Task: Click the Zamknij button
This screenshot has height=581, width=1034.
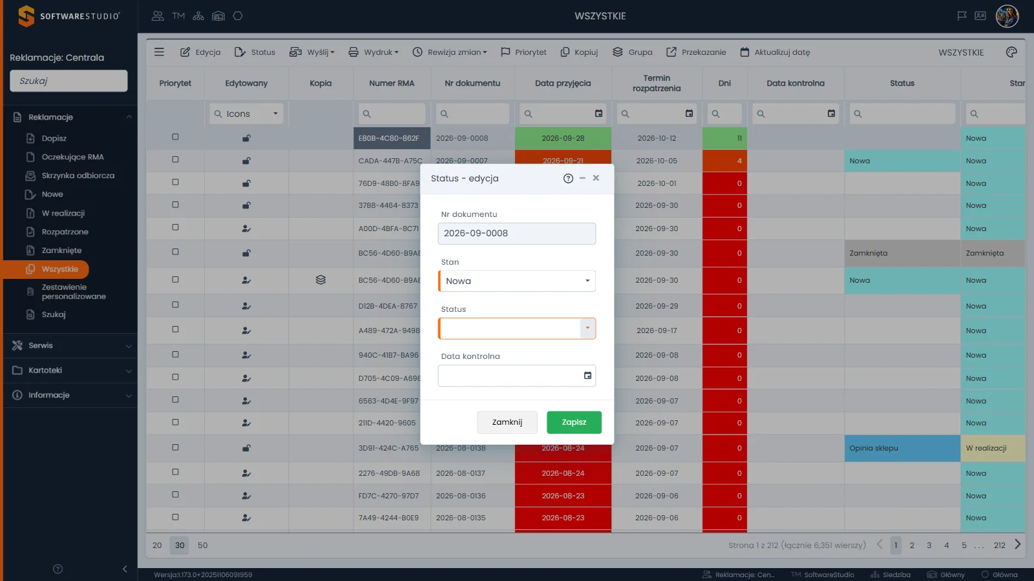Action: click(507, 422)
